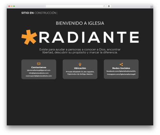Click the round icon right of address bar
The height and width of the screenshot is (135, 160).
tap(109, 6)
